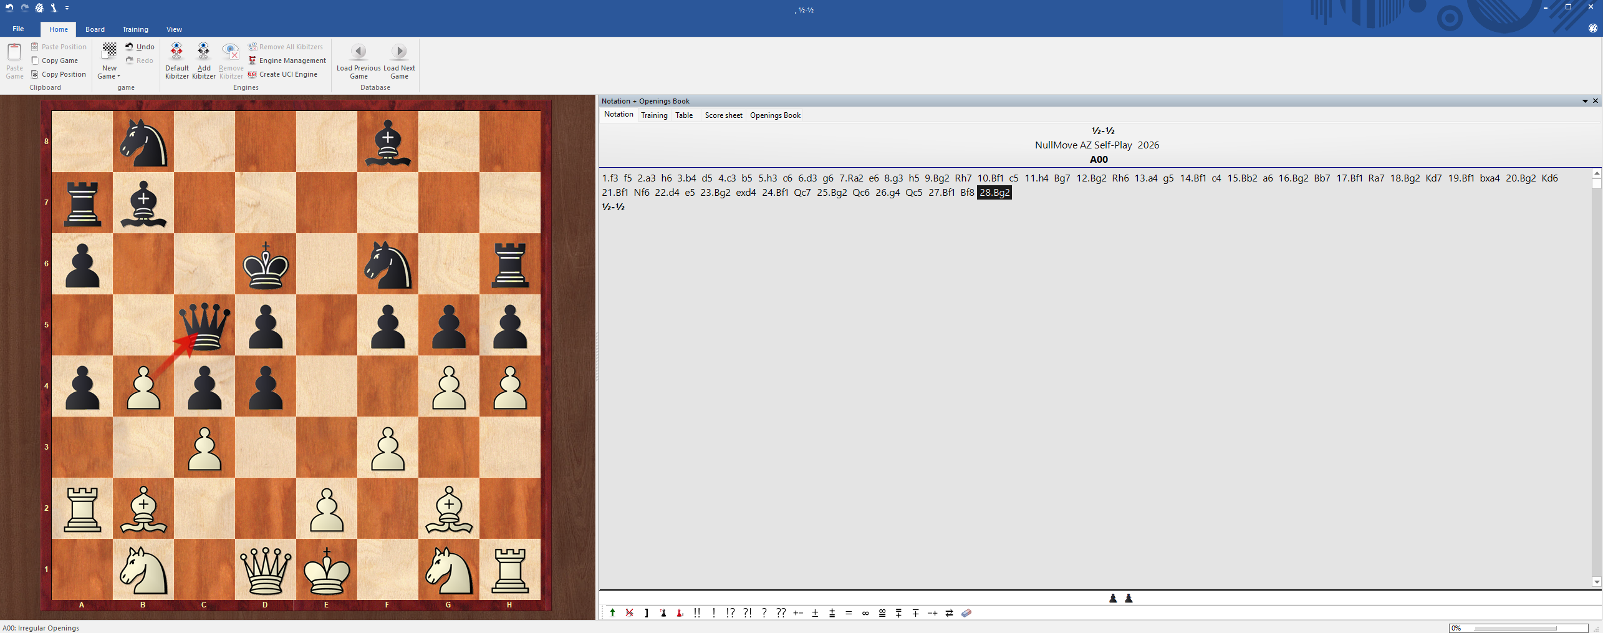Click the progress bar in status bar
This screenshot has width=1603, height=633.
(x=1518, y=628)
